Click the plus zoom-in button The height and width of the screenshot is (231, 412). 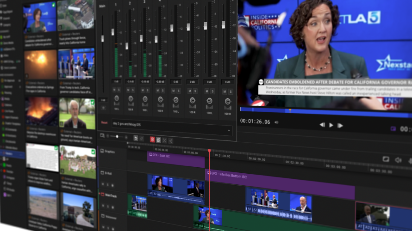pos(126,137)
